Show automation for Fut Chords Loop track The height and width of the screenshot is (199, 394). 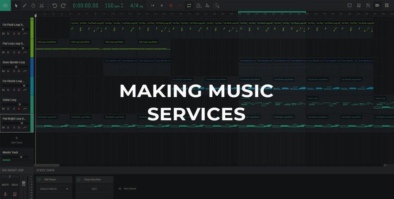[x=25, y=90]
